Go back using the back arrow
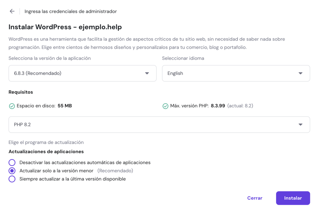The height and width of the screenshot is (214, 319). pyautogui.click(x=12, y=11)
